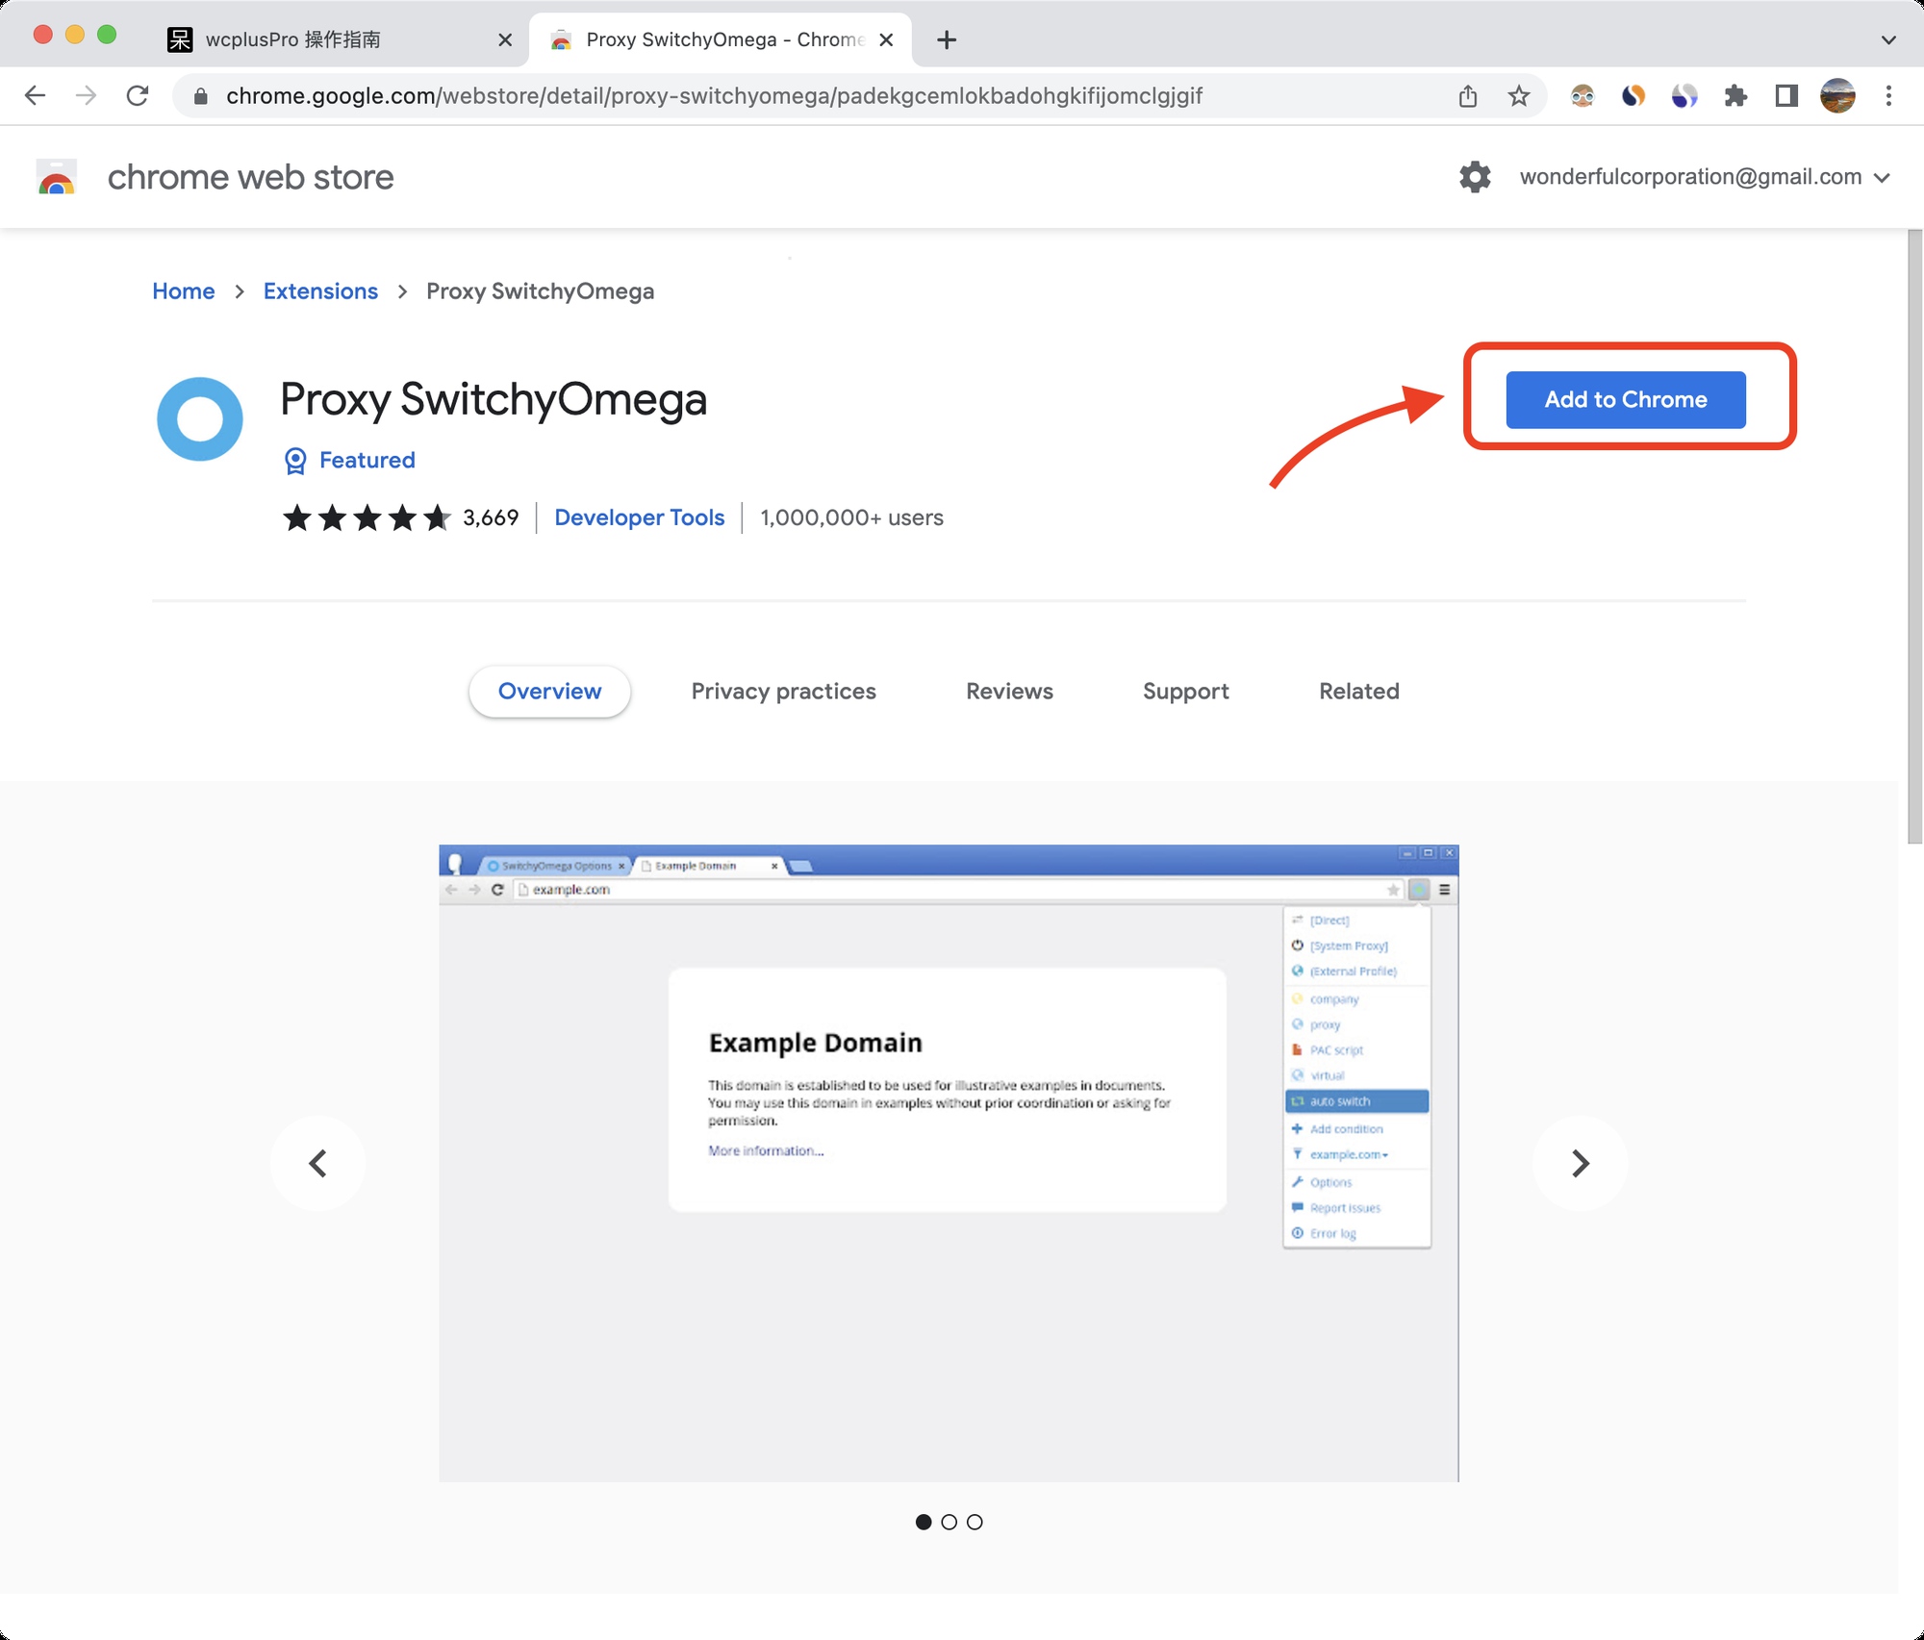
Task: Click the 1,000,000+ users text
Action: tap(851, 517)
